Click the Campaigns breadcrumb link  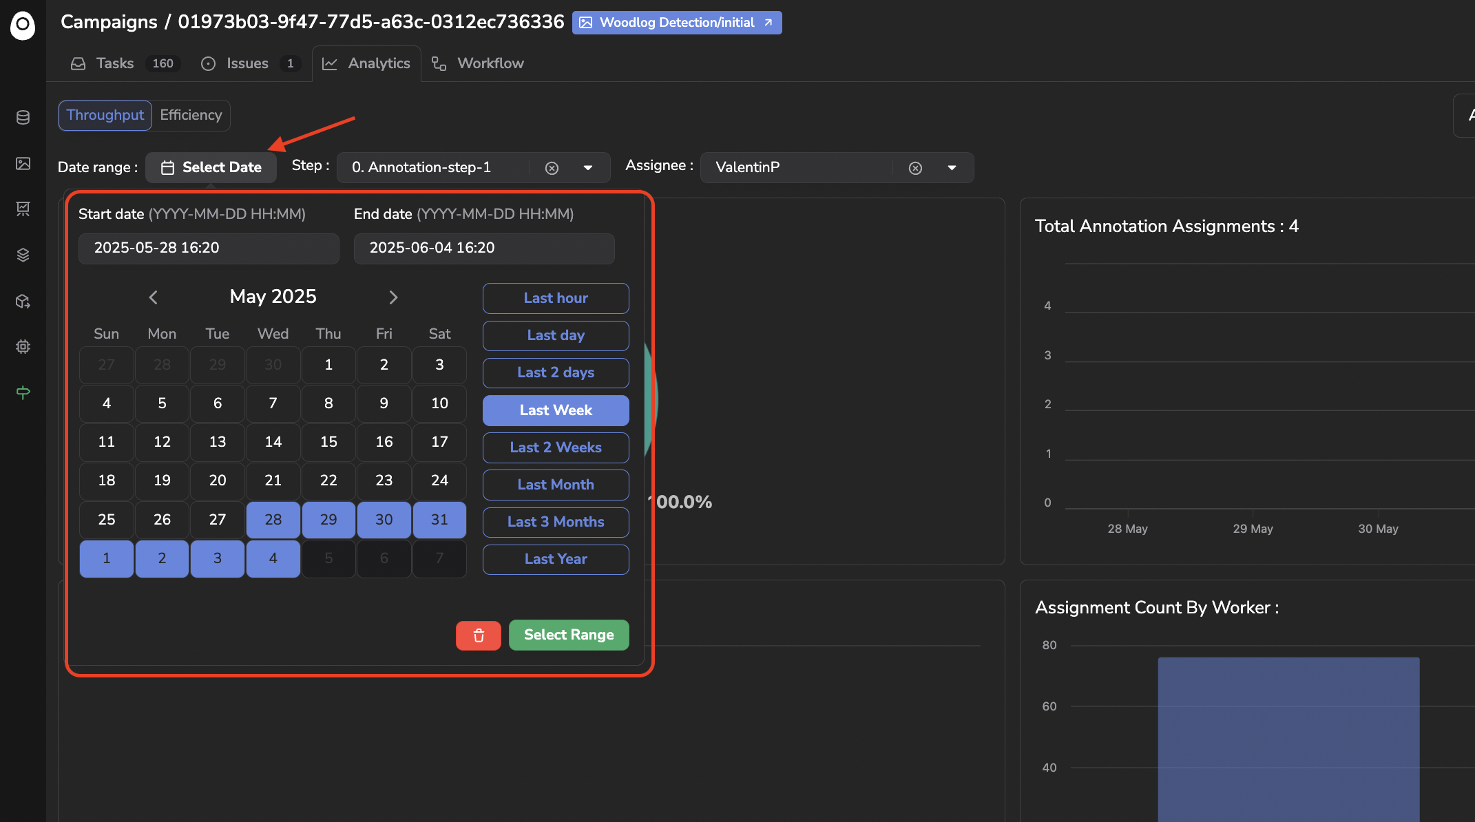click(109, 22)
